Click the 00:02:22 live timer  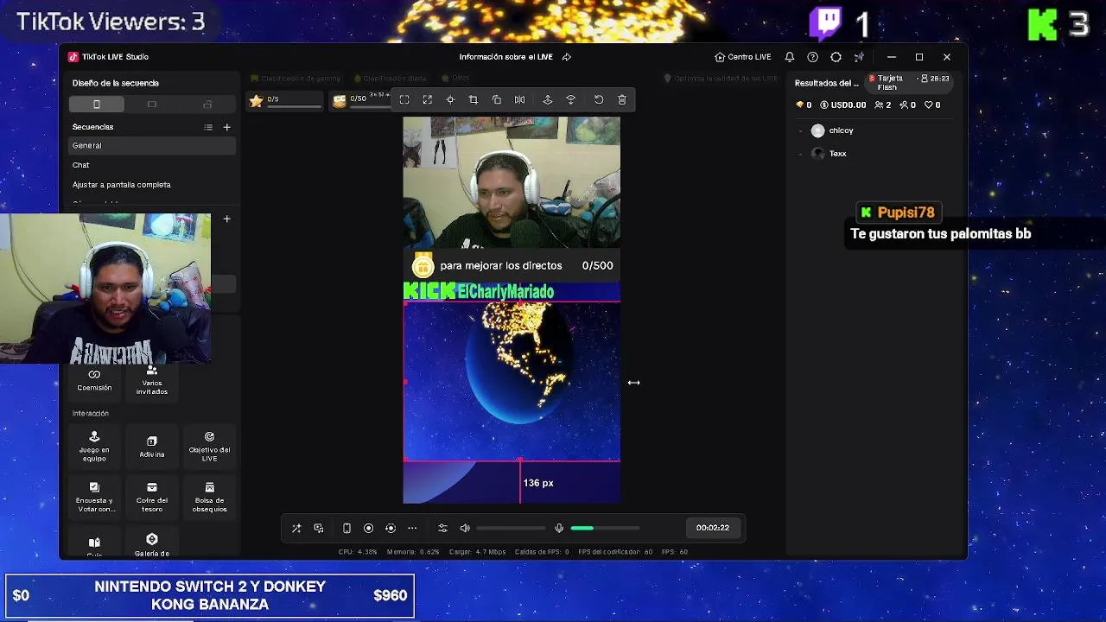pos(713,528)
